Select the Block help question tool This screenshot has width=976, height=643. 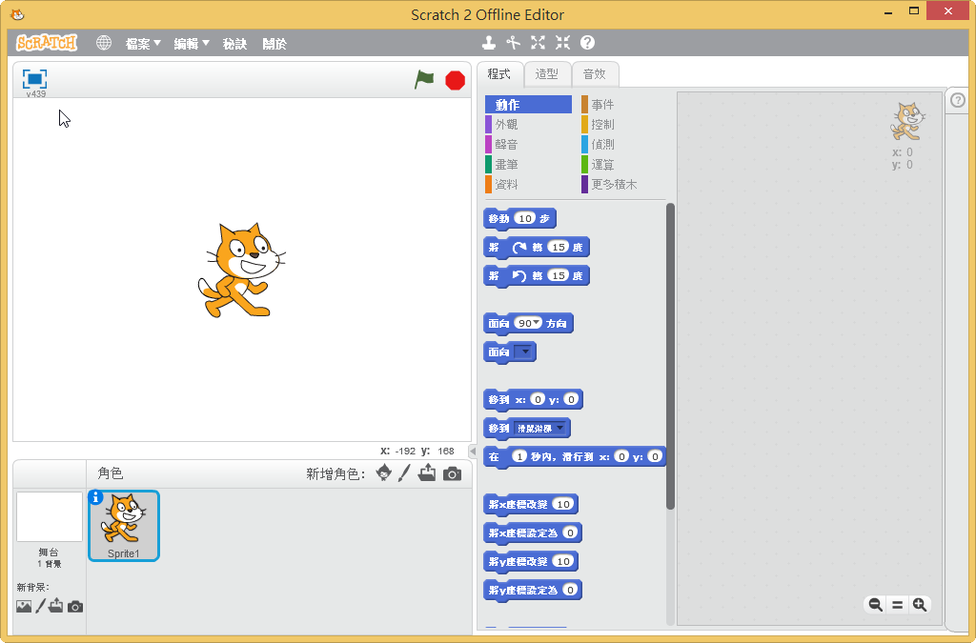click(x=587, y=42)
